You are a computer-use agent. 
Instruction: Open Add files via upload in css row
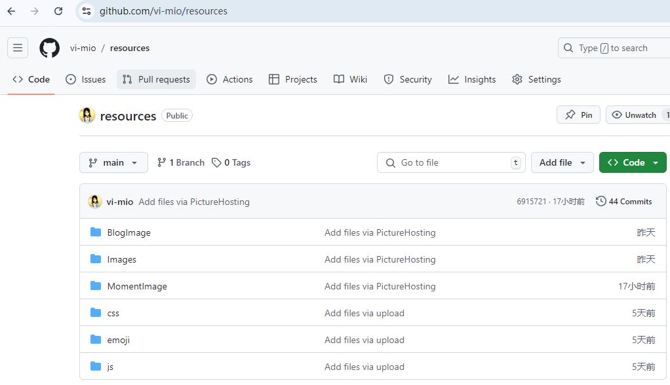click(x=364, y=313)
